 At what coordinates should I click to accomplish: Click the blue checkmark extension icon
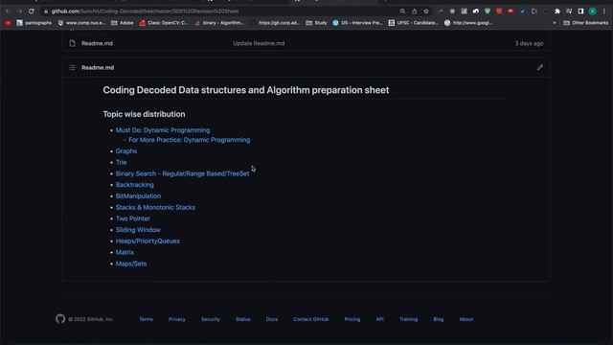pos(523,11)
